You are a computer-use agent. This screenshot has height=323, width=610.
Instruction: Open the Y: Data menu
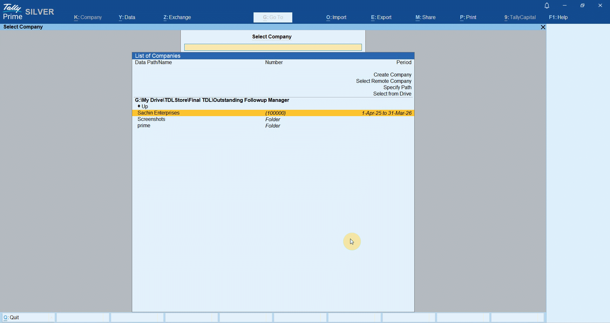(127, 17)
